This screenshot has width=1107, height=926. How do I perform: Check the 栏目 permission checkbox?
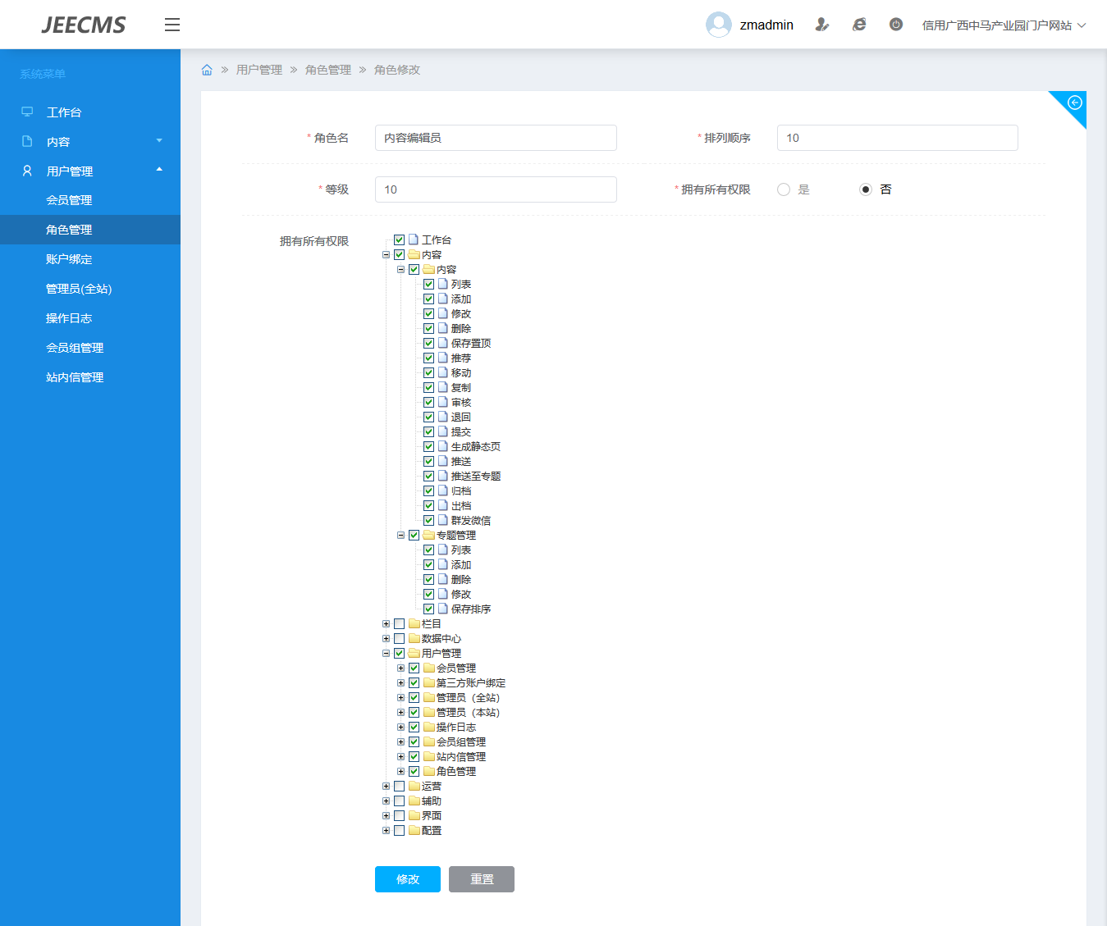point(400,623)
